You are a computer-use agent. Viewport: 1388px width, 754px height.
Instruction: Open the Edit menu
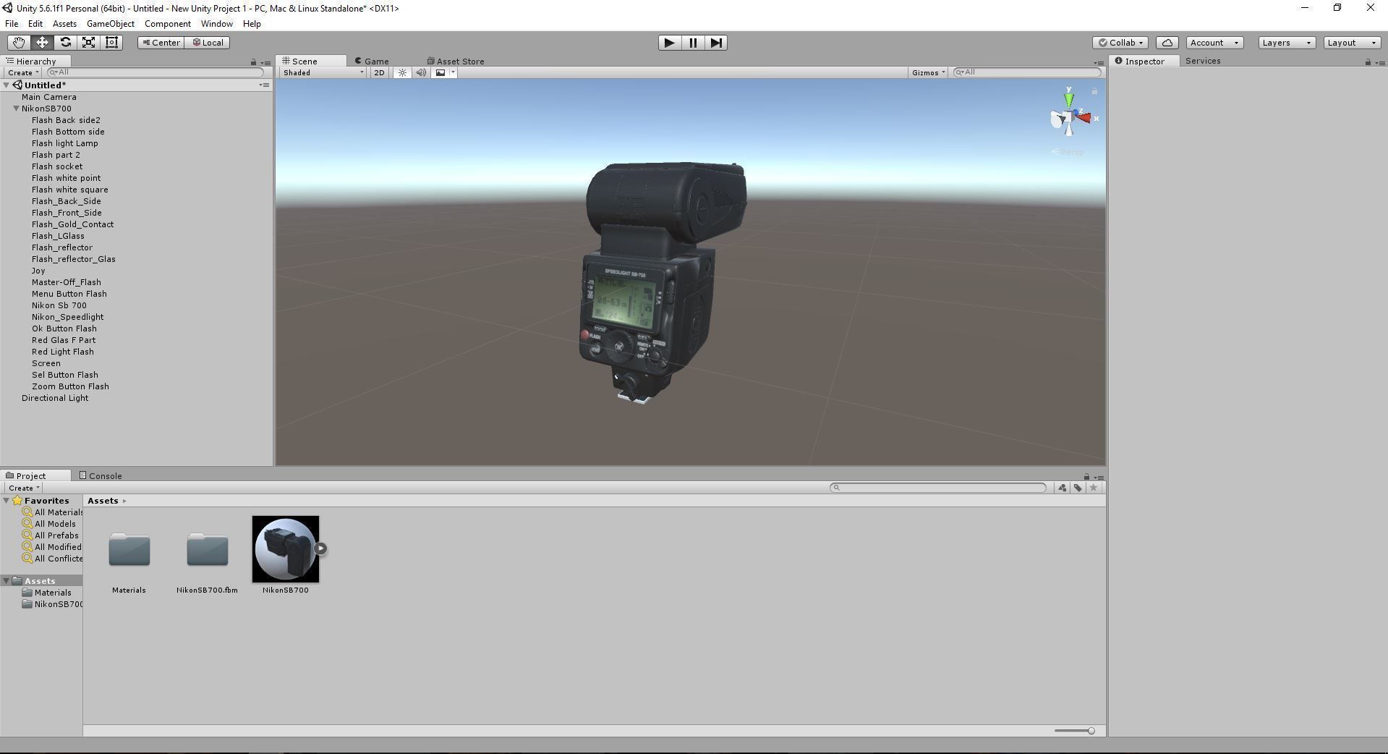[x=35, y=24]
